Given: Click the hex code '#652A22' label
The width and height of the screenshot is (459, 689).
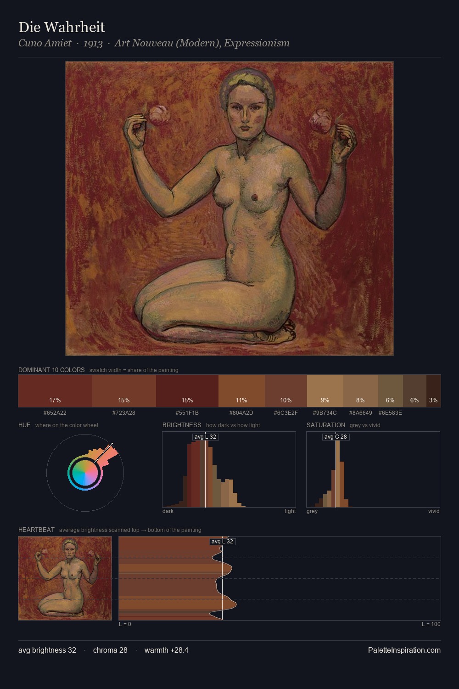Looking at the screenshot, I should coord(55,413).
